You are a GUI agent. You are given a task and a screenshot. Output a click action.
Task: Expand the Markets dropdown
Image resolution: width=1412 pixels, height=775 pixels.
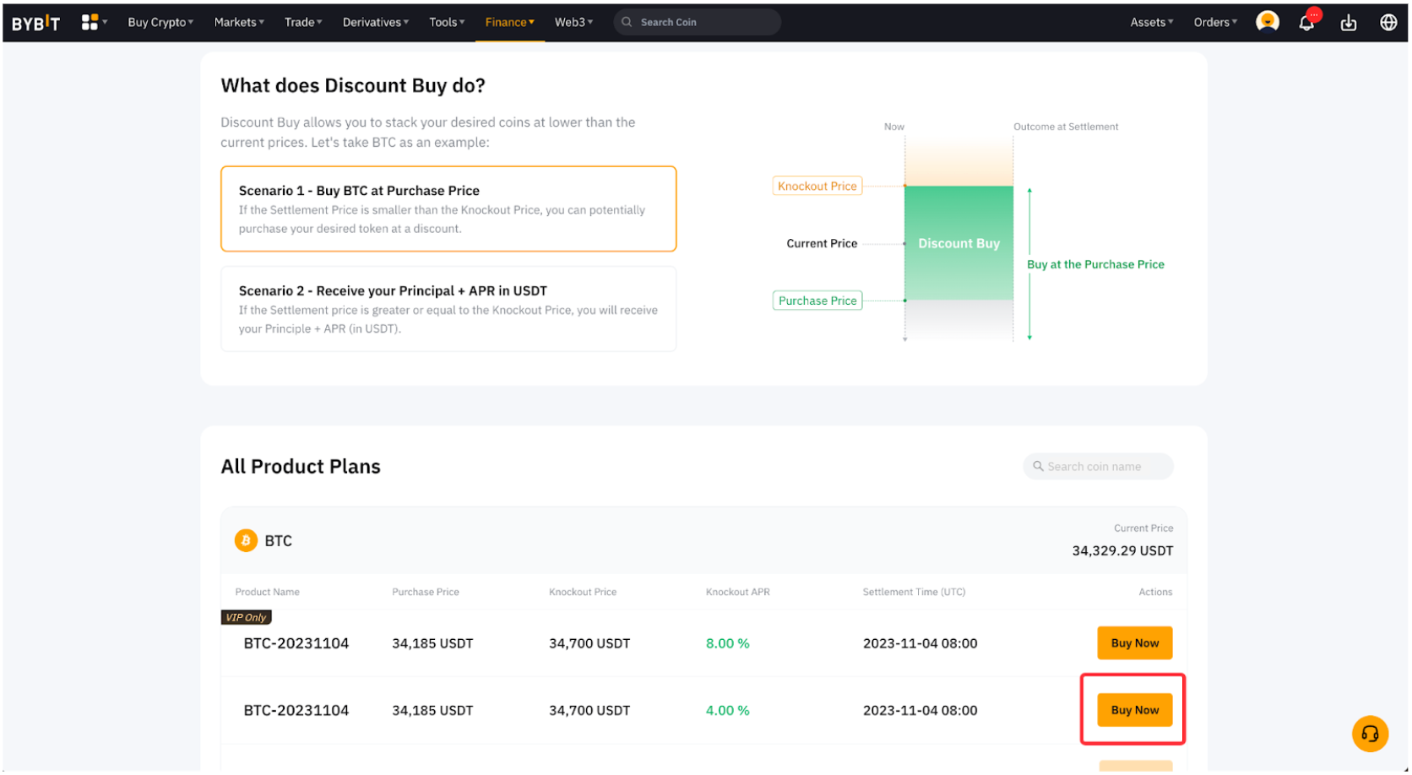pos(239,23)
